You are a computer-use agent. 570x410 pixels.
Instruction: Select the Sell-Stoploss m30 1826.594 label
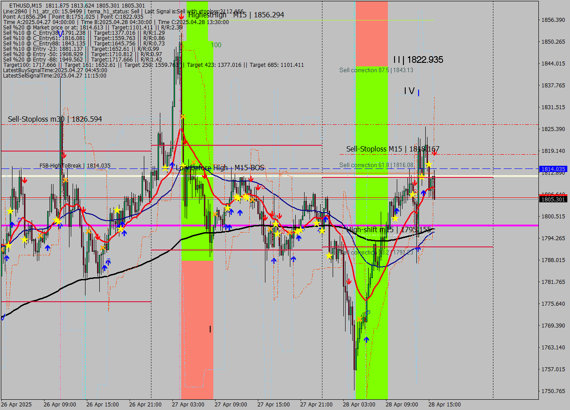(x=54, y=119)
